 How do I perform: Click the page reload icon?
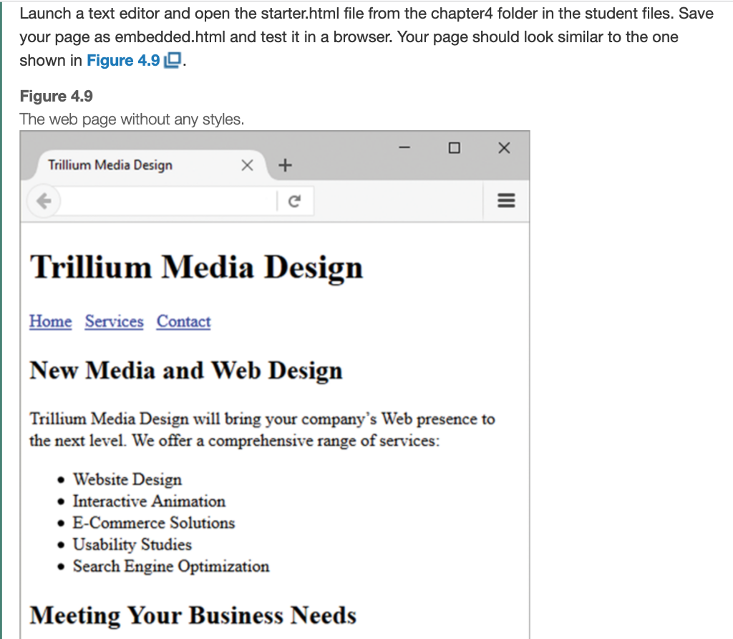point(295,201)
